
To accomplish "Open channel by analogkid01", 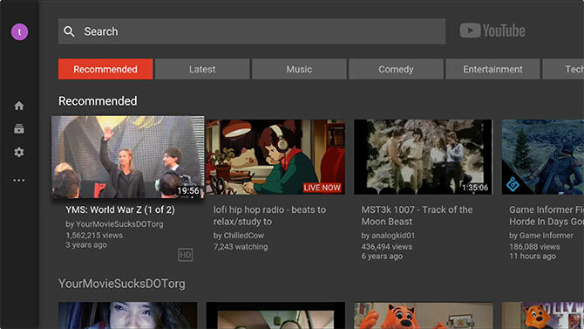I will click(x=388, y=236).
